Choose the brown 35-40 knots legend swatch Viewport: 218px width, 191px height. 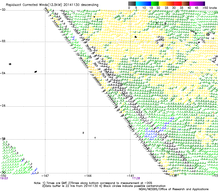pos(186,4)
